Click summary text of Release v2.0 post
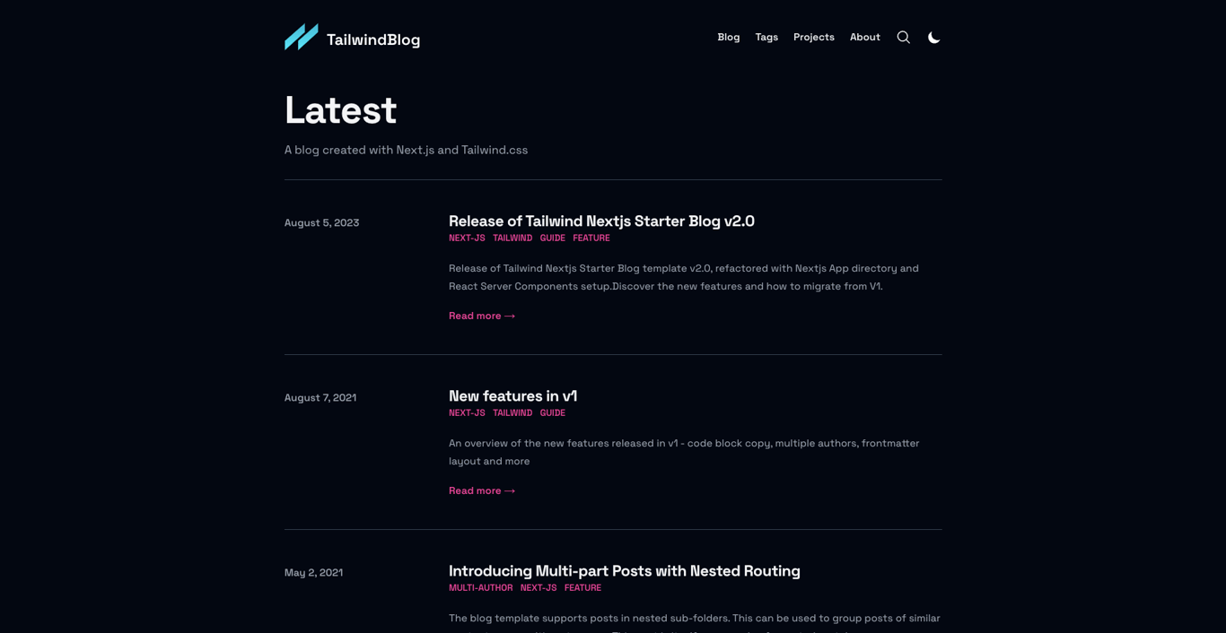 click(x=684, y=277)
